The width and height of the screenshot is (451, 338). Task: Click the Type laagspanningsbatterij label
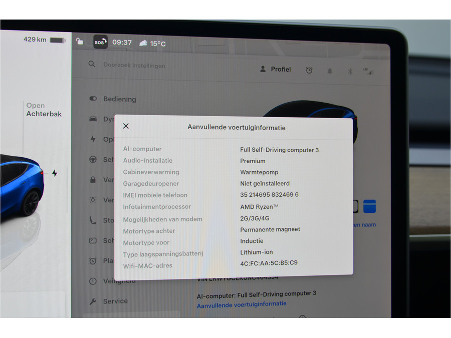point(163,254)
